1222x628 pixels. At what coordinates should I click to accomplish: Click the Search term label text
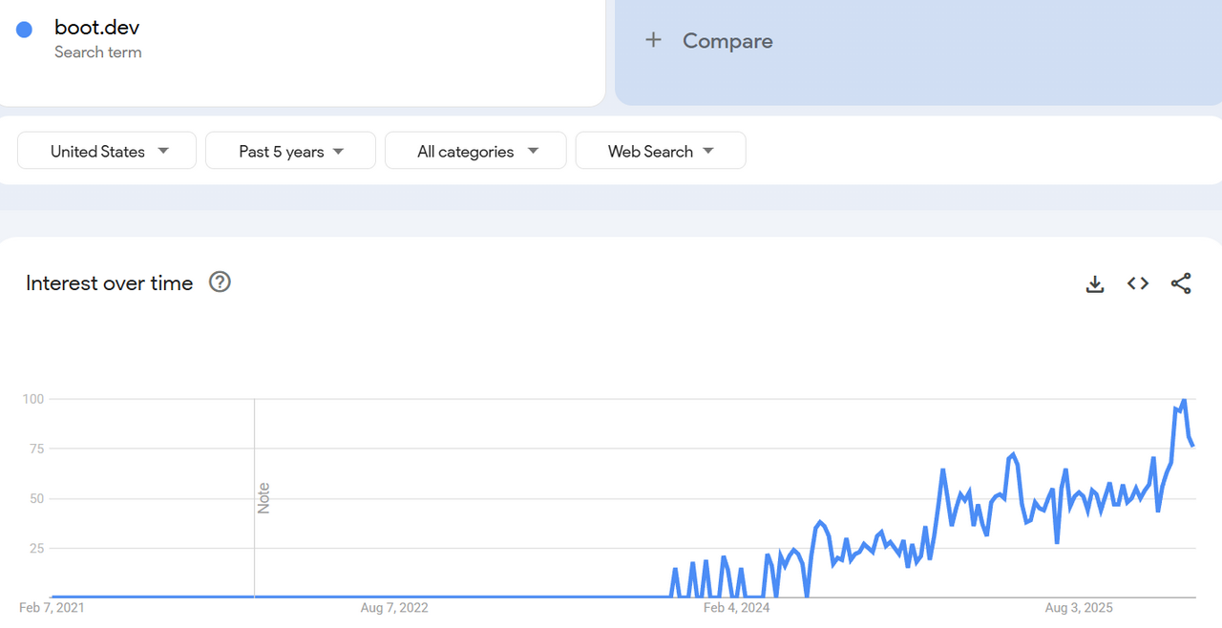coord(98,52)
